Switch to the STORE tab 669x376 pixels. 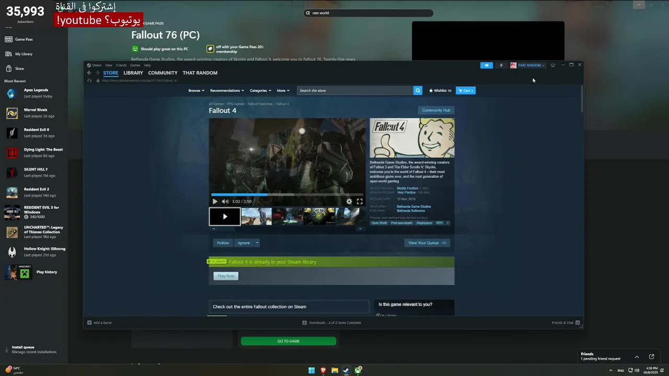pos(110,73)
